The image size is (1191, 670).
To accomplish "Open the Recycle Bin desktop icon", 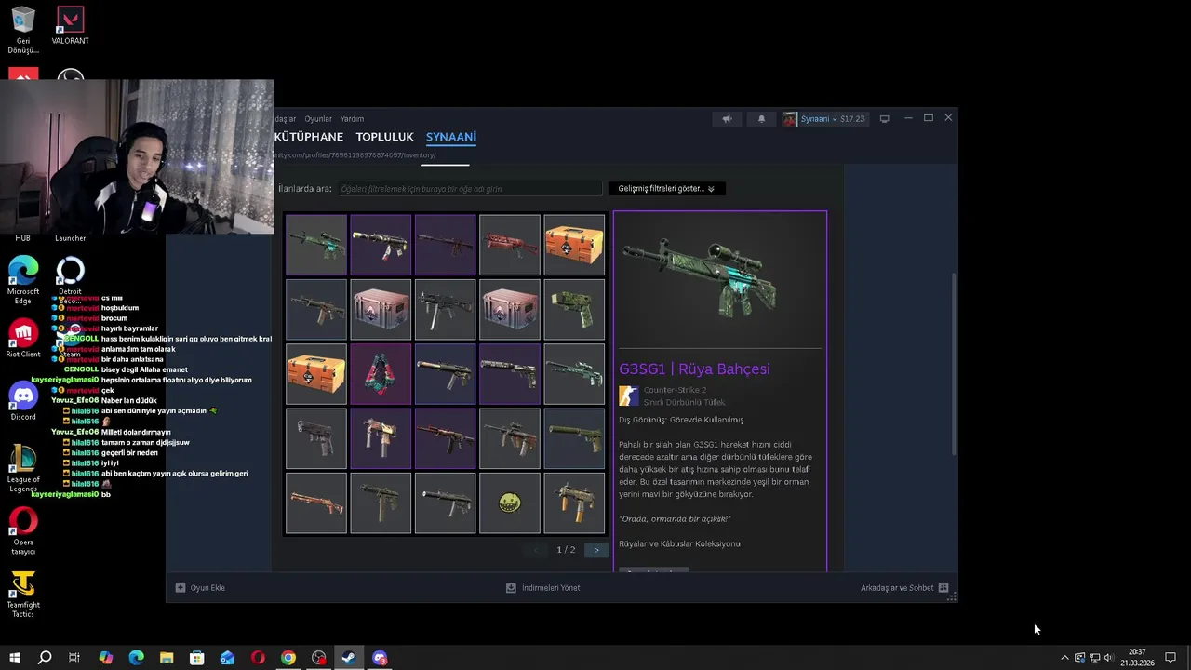I will [x=23, y=30].
